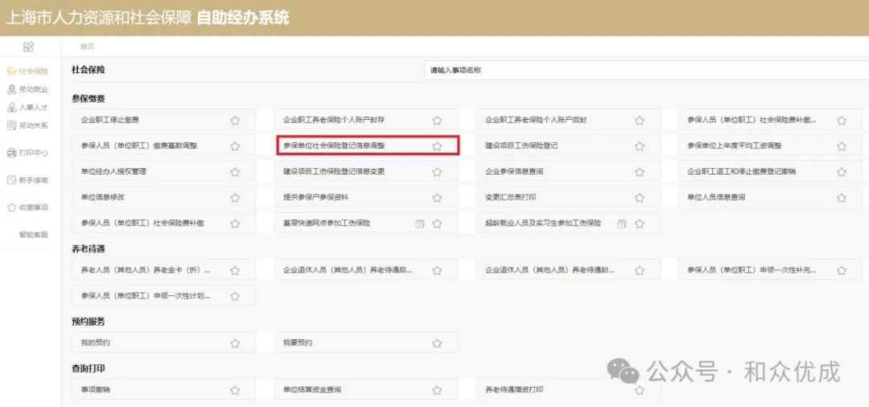
Task: Star the 企业职工退工和停止缴费登记撤销 item
Action: [x=842, y=171]
